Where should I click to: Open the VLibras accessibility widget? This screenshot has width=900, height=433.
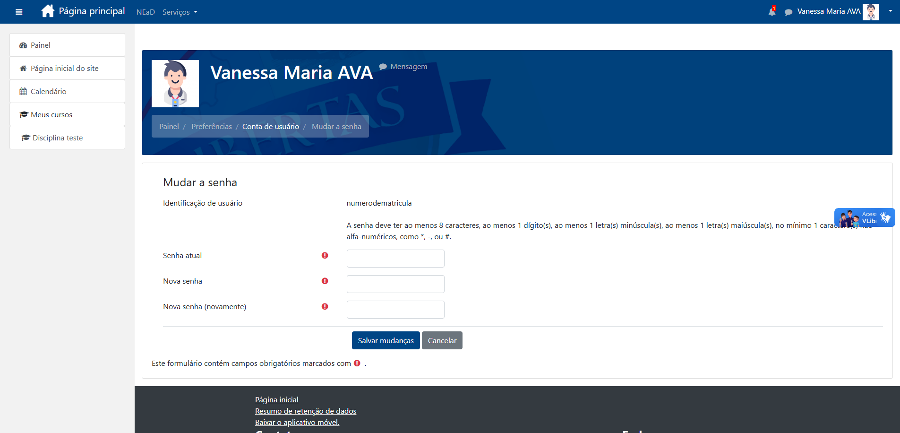coord(864,218)
